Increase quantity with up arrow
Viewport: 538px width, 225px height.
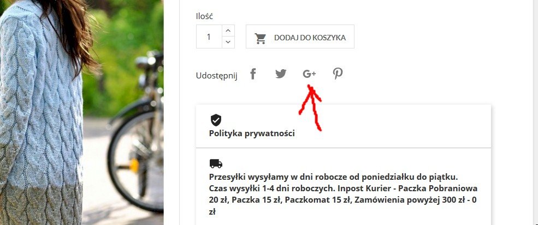228,31
